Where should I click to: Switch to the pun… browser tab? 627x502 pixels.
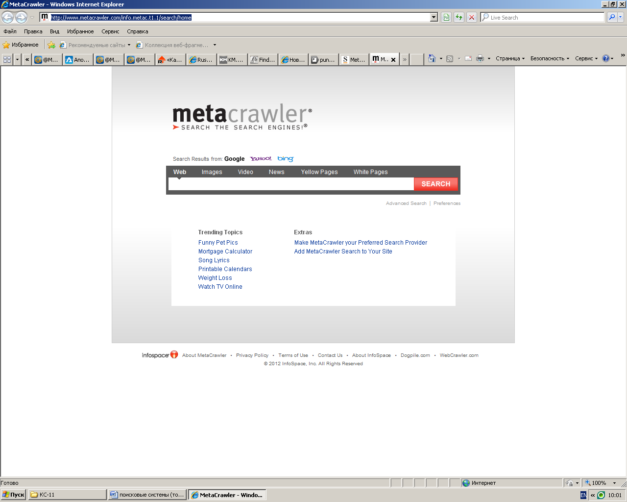point(324,59)
